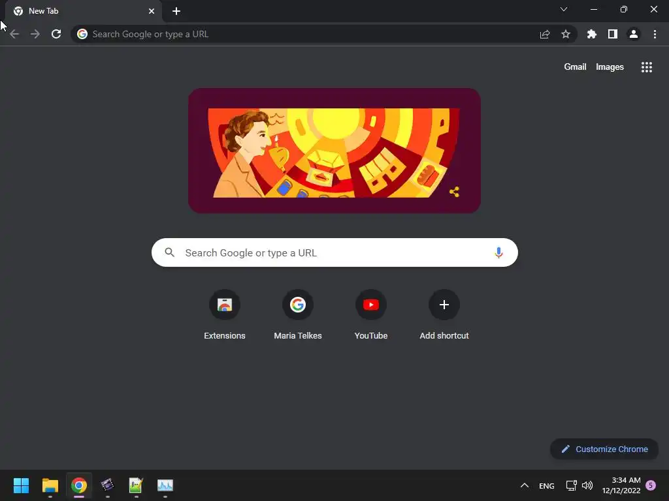Click the Google icon in the address bar
Viewport: 669px width, 501px height.
point(82,34)
